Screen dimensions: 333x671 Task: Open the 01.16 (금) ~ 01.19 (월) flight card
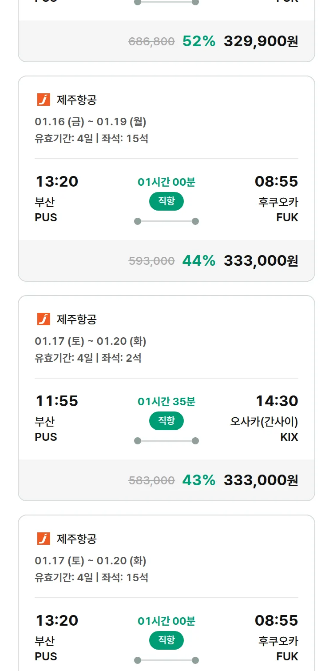[x=91, y=121]
